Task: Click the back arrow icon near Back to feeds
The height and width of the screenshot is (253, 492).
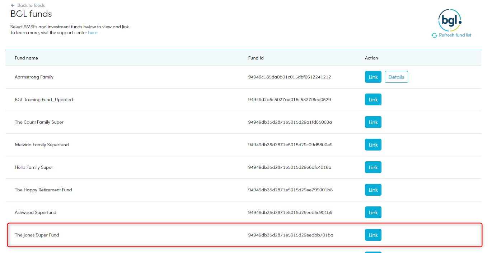Action: pos(13,5)
